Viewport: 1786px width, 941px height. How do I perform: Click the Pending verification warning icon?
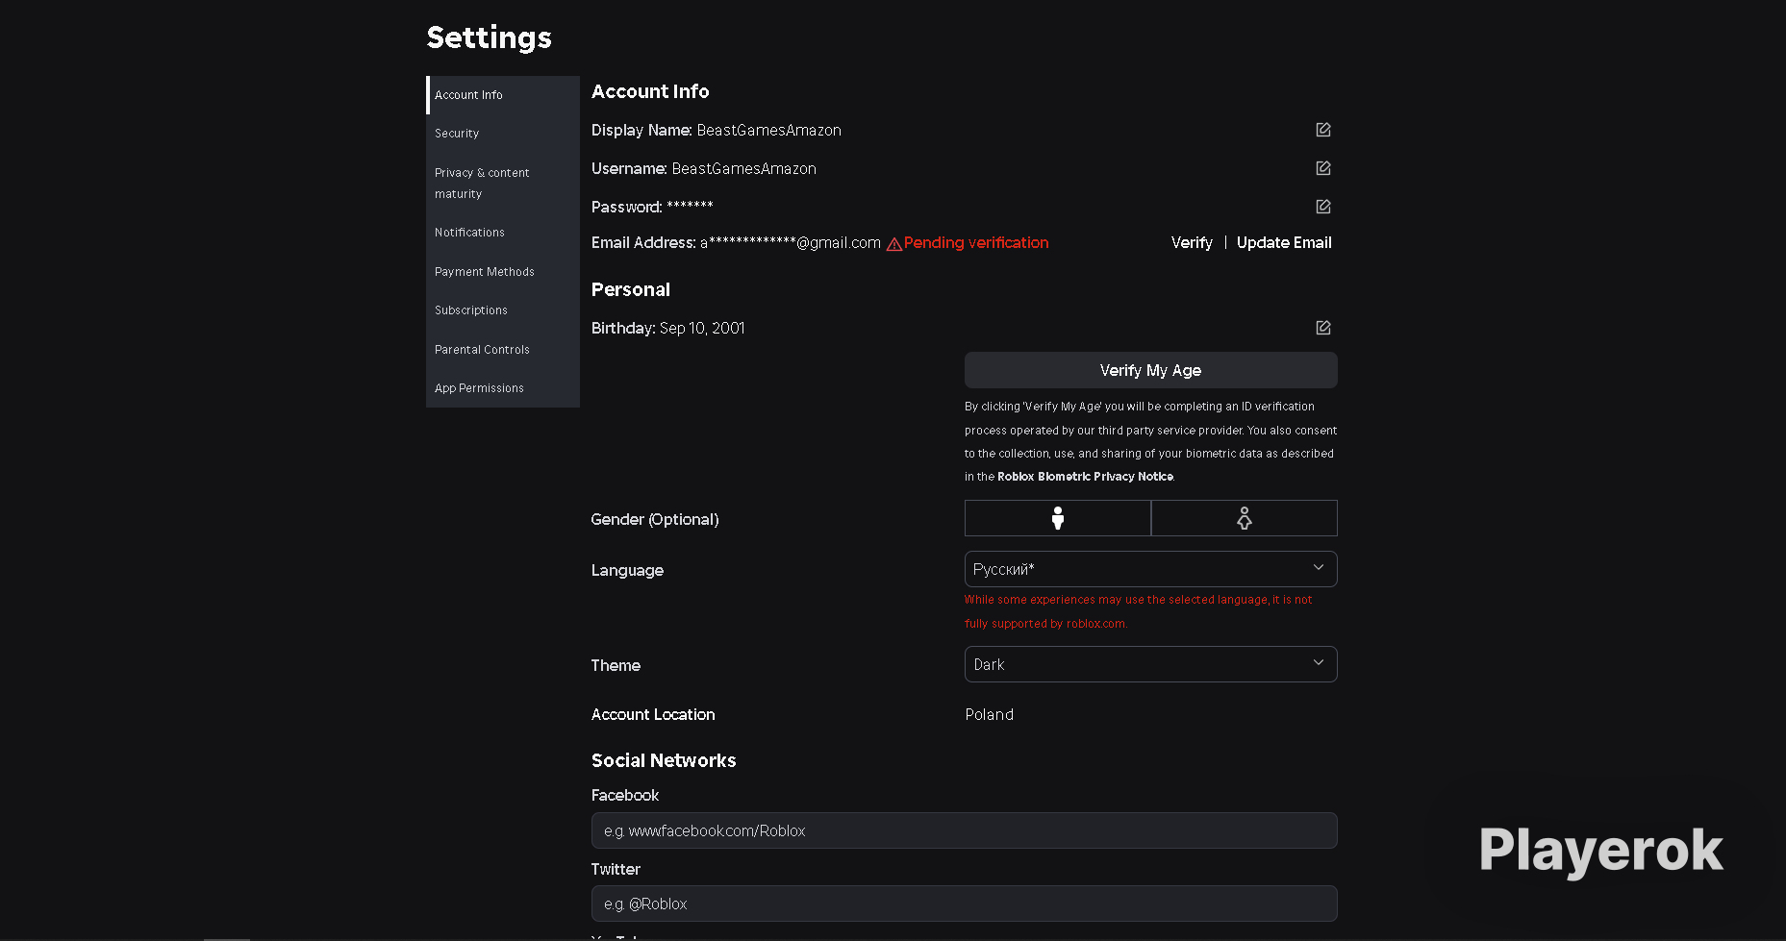[893, 244]
